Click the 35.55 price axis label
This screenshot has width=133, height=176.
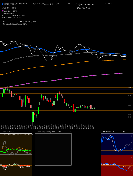129,105
